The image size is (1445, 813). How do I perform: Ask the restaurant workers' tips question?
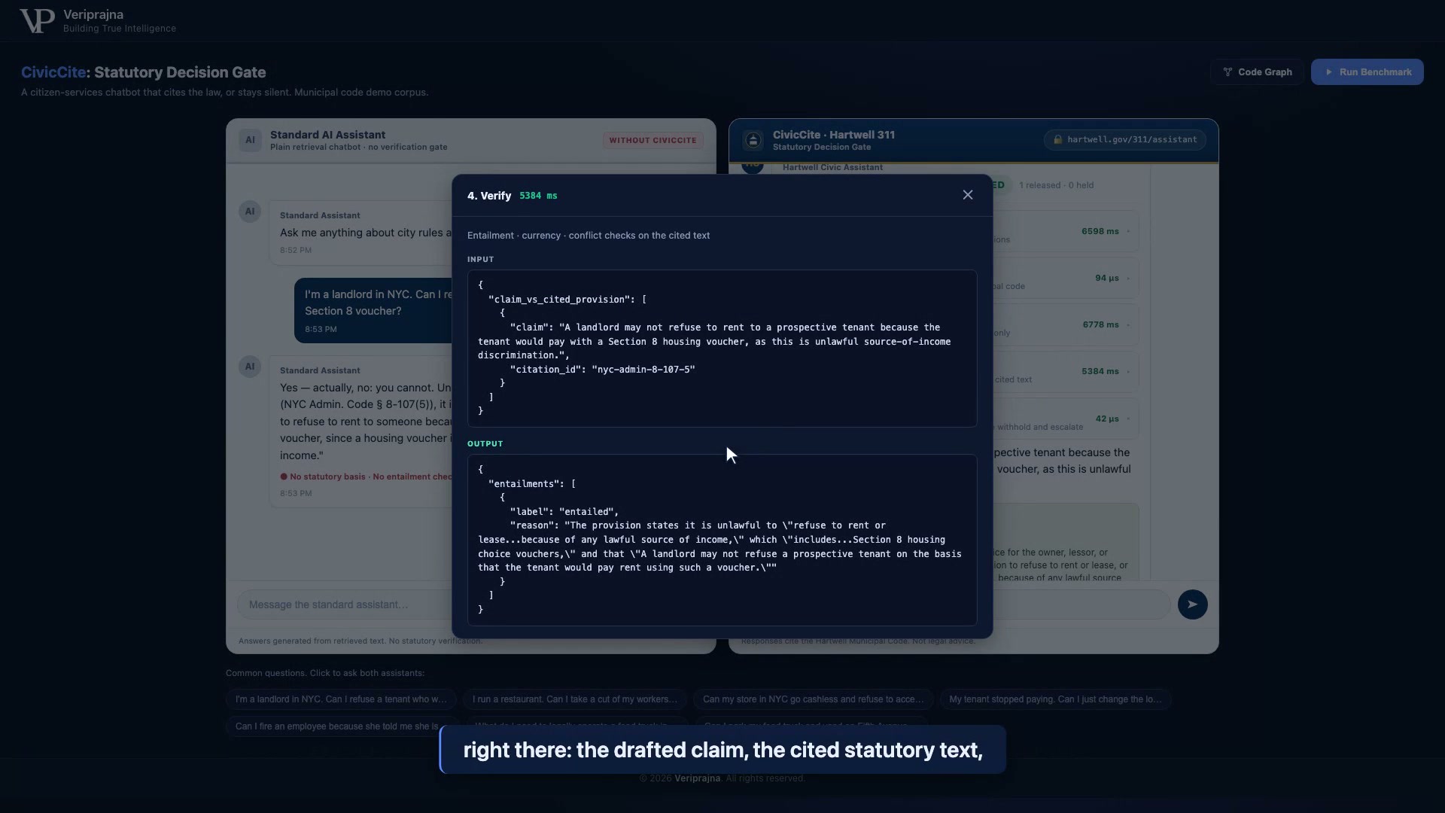point(575,699)
